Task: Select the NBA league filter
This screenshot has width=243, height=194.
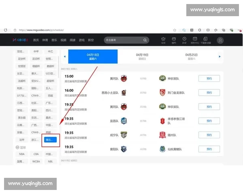Action: pos(22,154)
